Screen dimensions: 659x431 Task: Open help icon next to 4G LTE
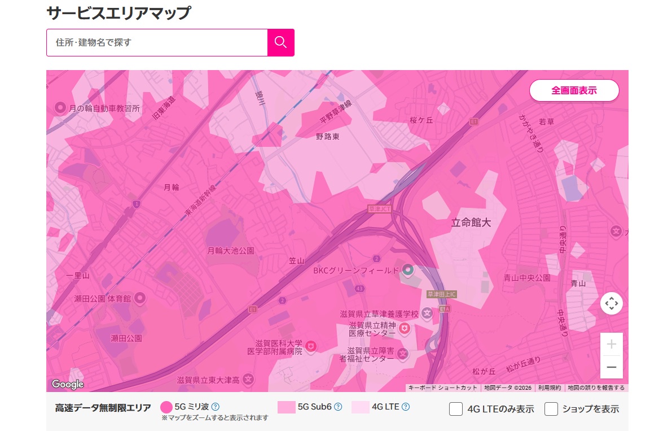click(x=406, y=407)
